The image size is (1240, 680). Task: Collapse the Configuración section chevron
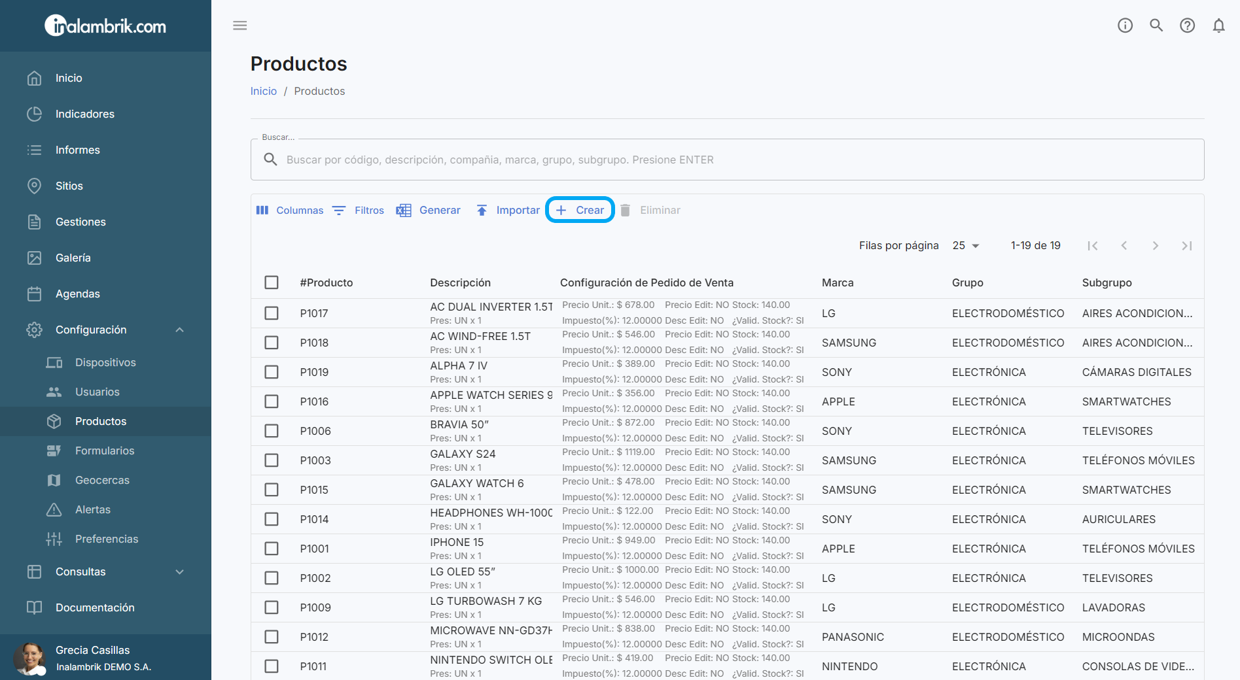[x=180, y=330]
